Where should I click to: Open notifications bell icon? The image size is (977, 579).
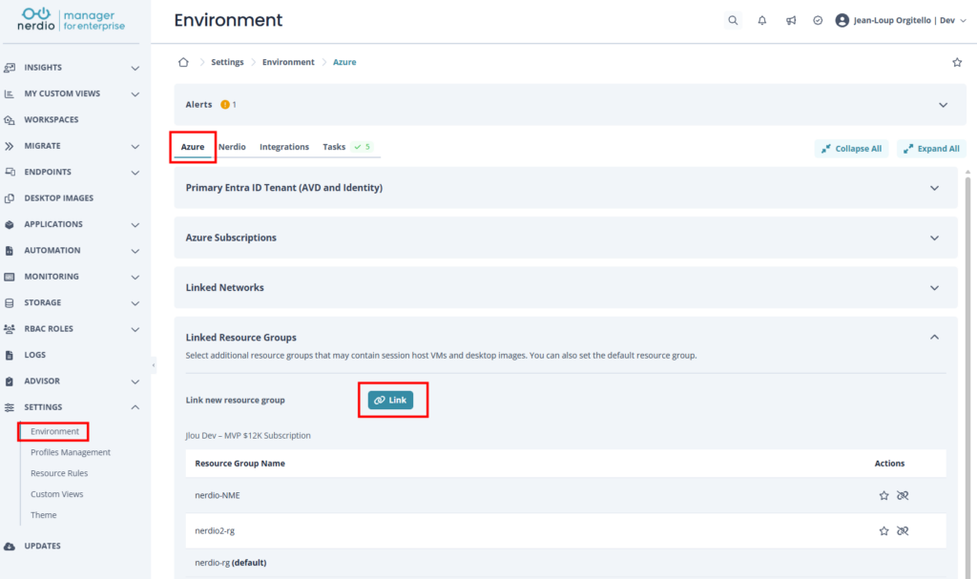[x=762, y=21]
